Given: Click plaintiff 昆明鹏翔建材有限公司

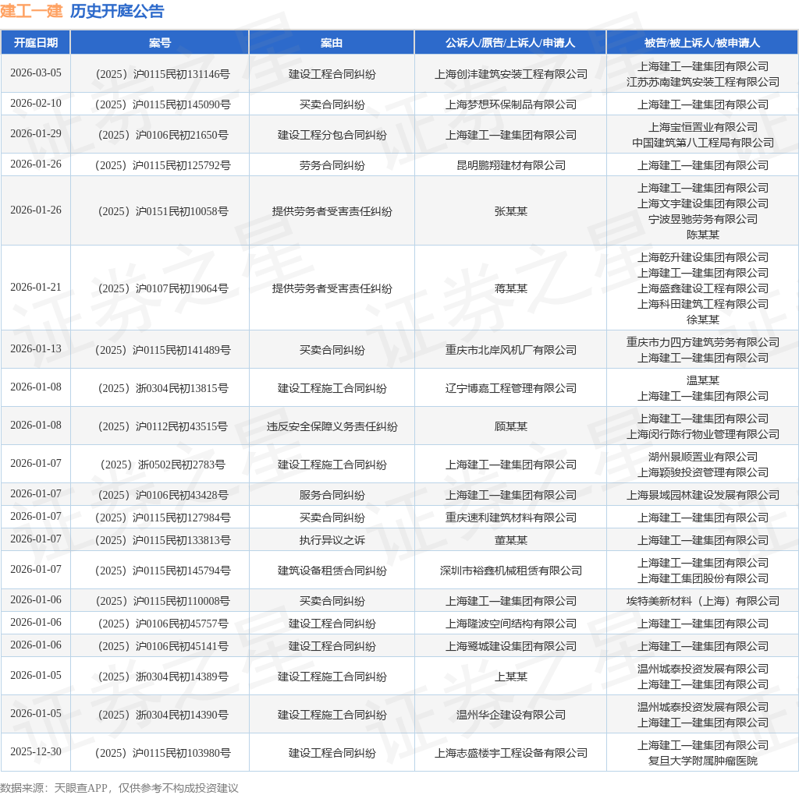Looking at the screenshot, I should 510,166.
